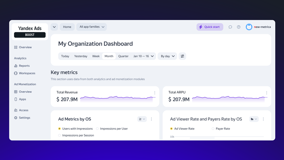
Task: Open the By day grouping dropdown
Action: tap(167, 56)
